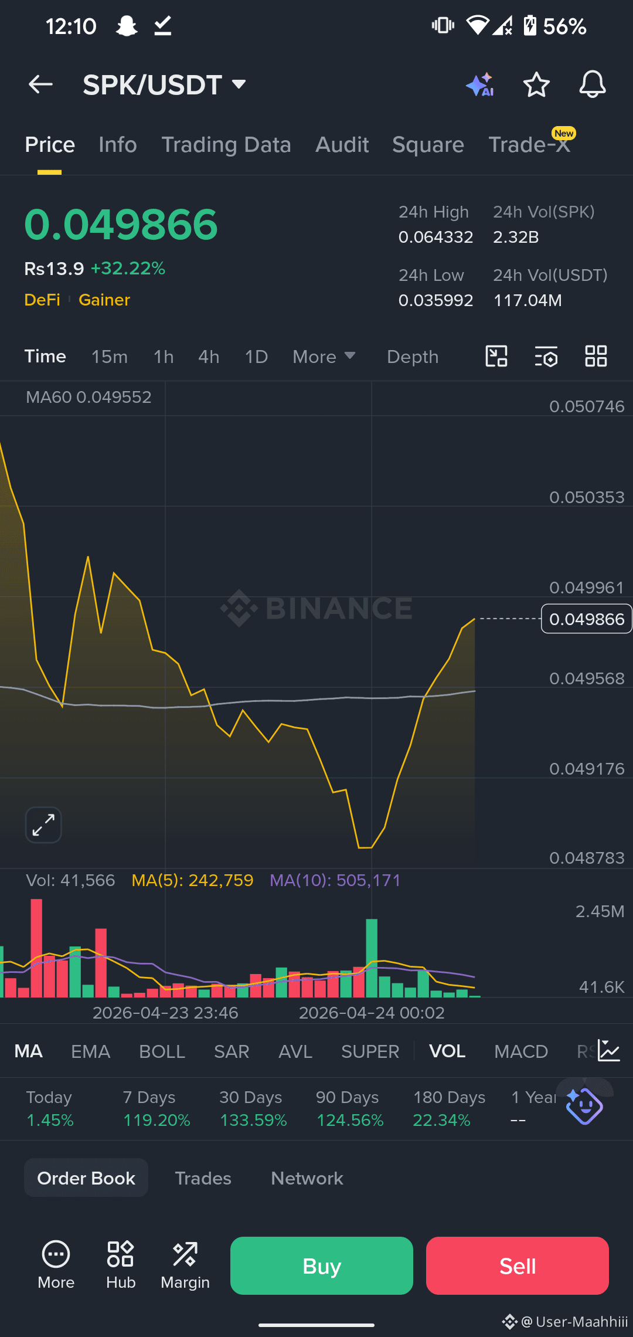Image resolution: width=633 pixels, height=1337 pixels.
Task: Open the Square tab
Action: [428, 145]
